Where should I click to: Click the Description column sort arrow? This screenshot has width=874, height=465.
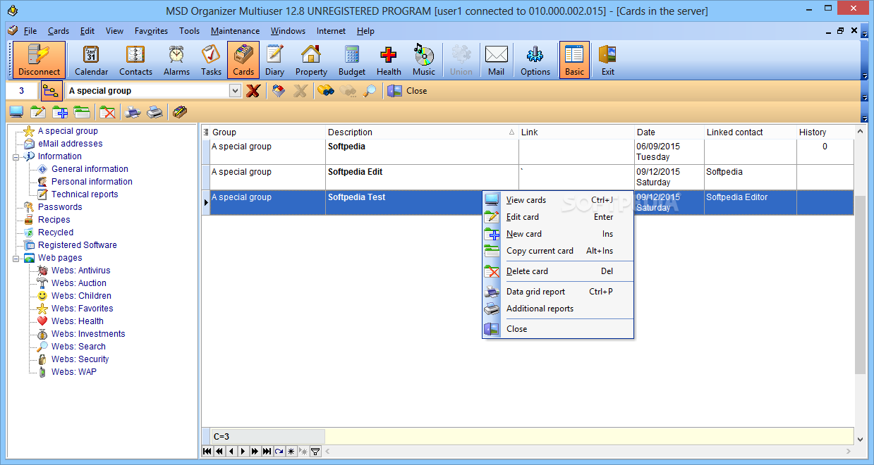pyautogui.click(x=511, y=132)
